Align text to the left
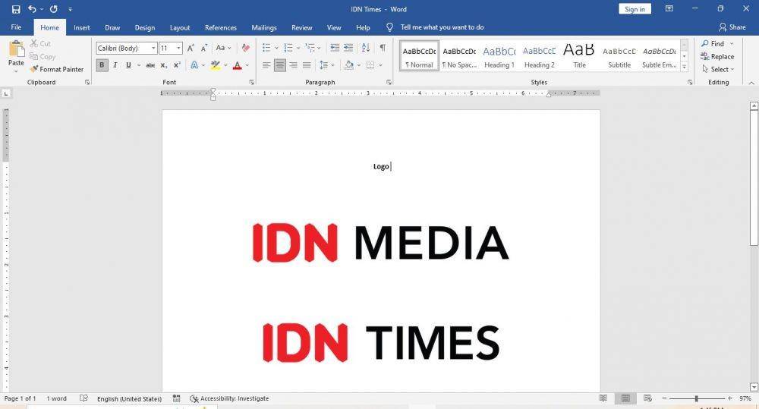Screen dimensions: 759x409 tap(266, 64)
